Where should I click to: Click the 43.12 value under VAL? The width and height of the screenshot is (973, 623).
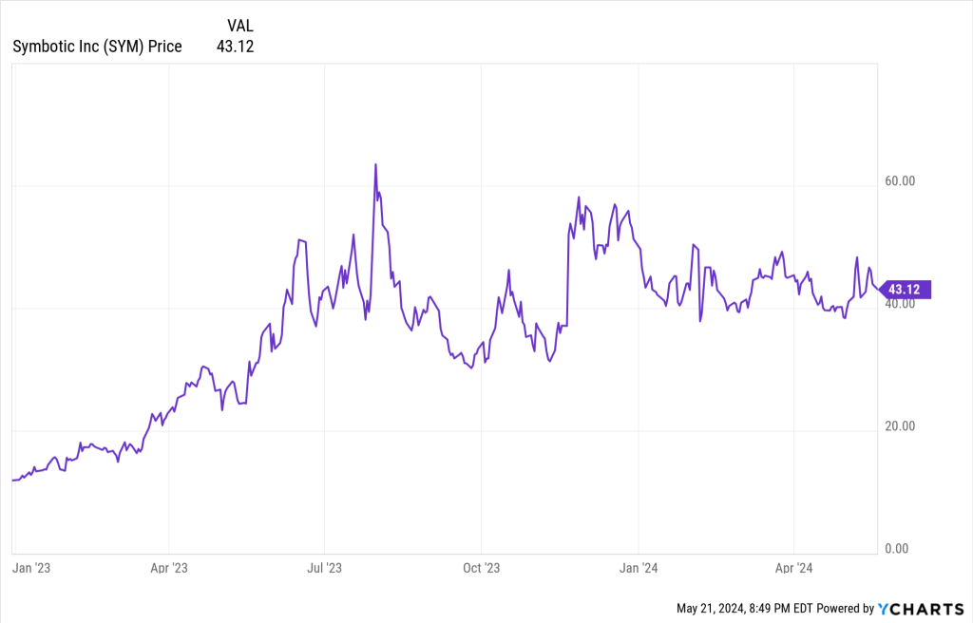237,46
